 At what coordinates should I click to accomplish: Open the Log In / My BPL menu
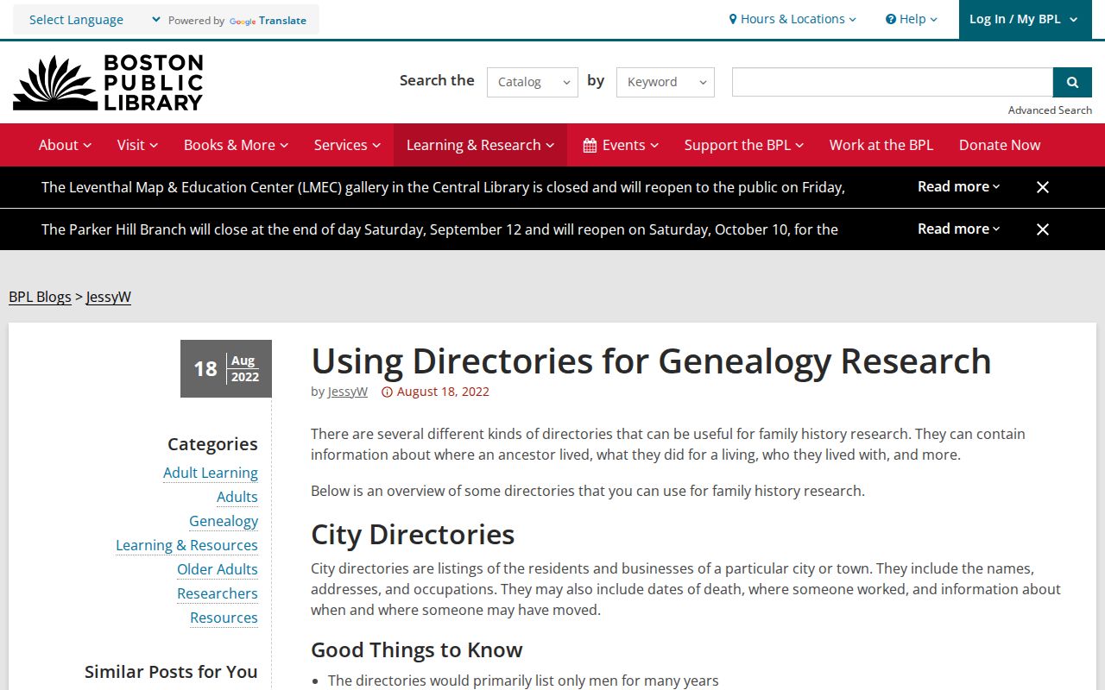[x=1026, y=19]
